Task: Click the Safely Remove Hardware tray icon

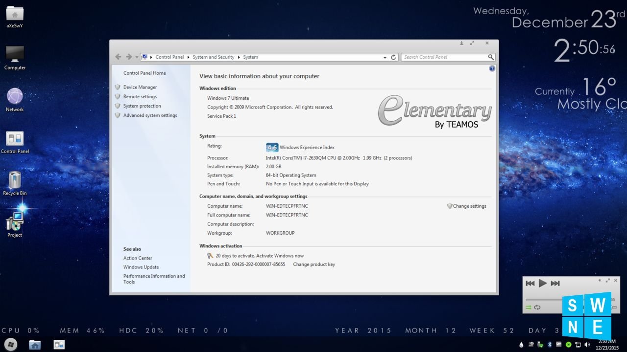Action: pos(540,345)
